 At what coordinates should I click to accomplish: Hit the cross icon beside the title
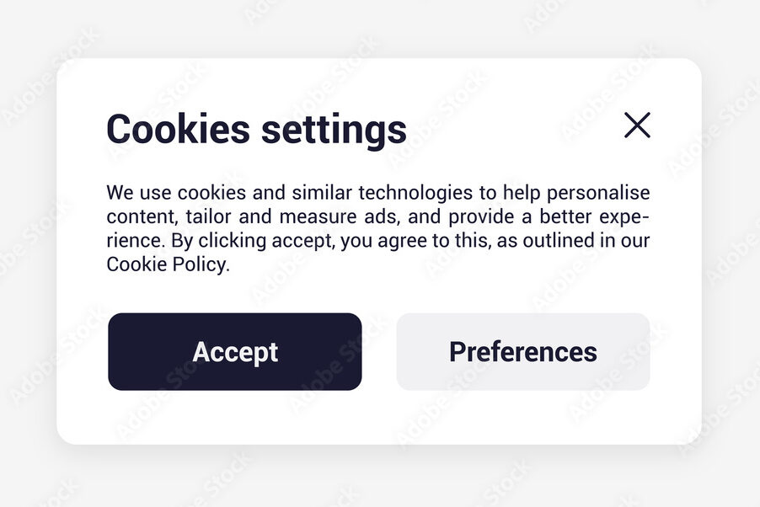pyautogui.click(x=637, y=125)
